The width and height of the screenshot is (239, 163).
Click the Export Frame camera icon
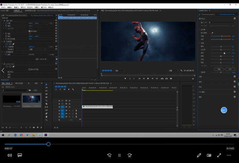point(171,79)
